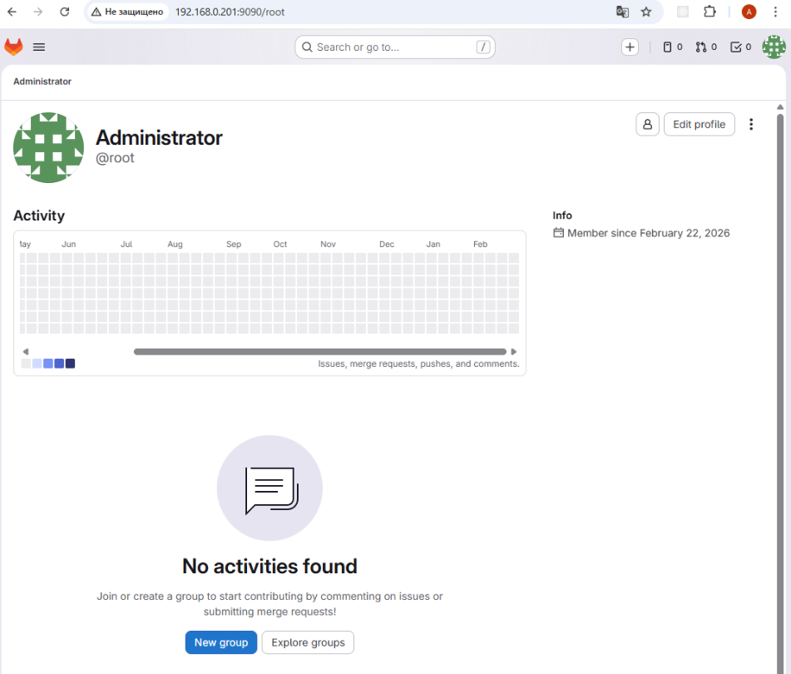This screenshot has height=674, width=791.
Task: Open user avatar menu in header
Action: (x=774, y=47)
